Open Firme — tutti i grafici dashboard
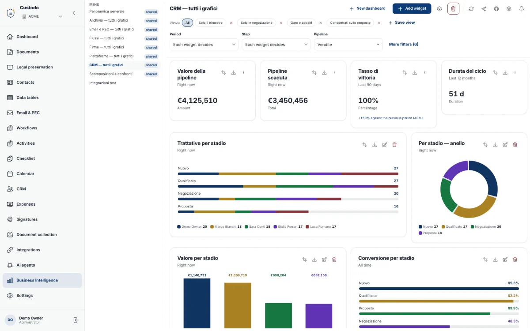 tap(106, 47)
